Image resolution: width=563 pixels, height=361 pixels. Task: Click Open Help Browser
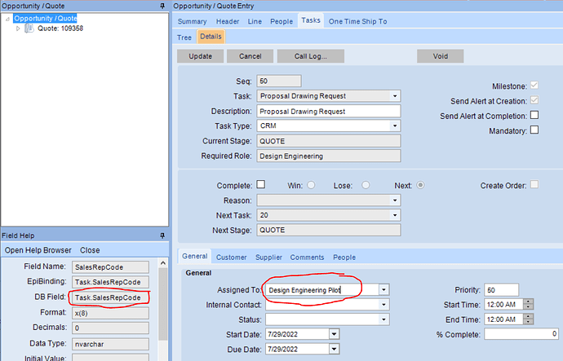tap(38, 250)
